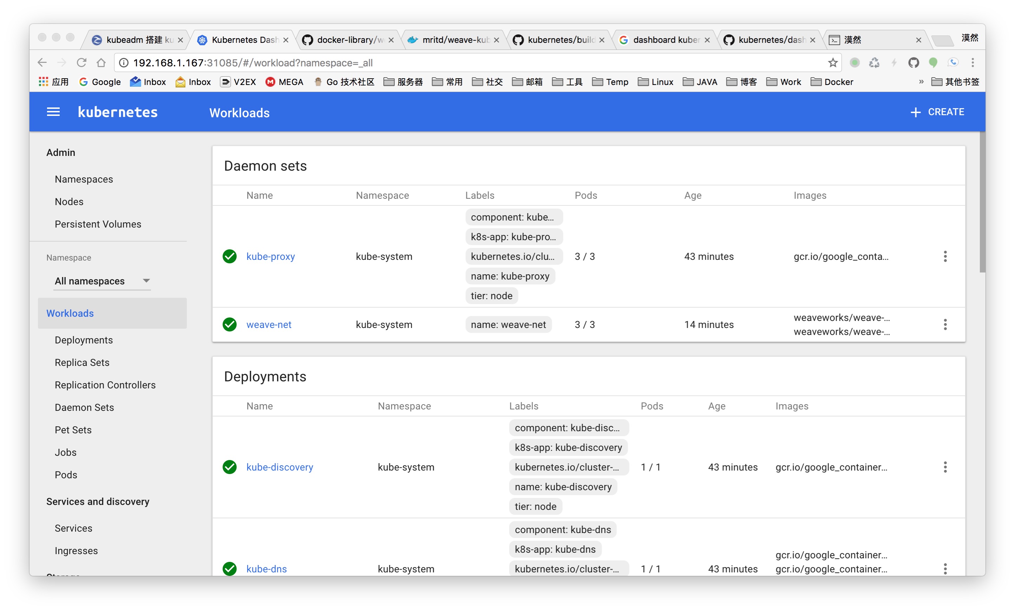Open the kube-discovery row actions menu

click(945, 467)
